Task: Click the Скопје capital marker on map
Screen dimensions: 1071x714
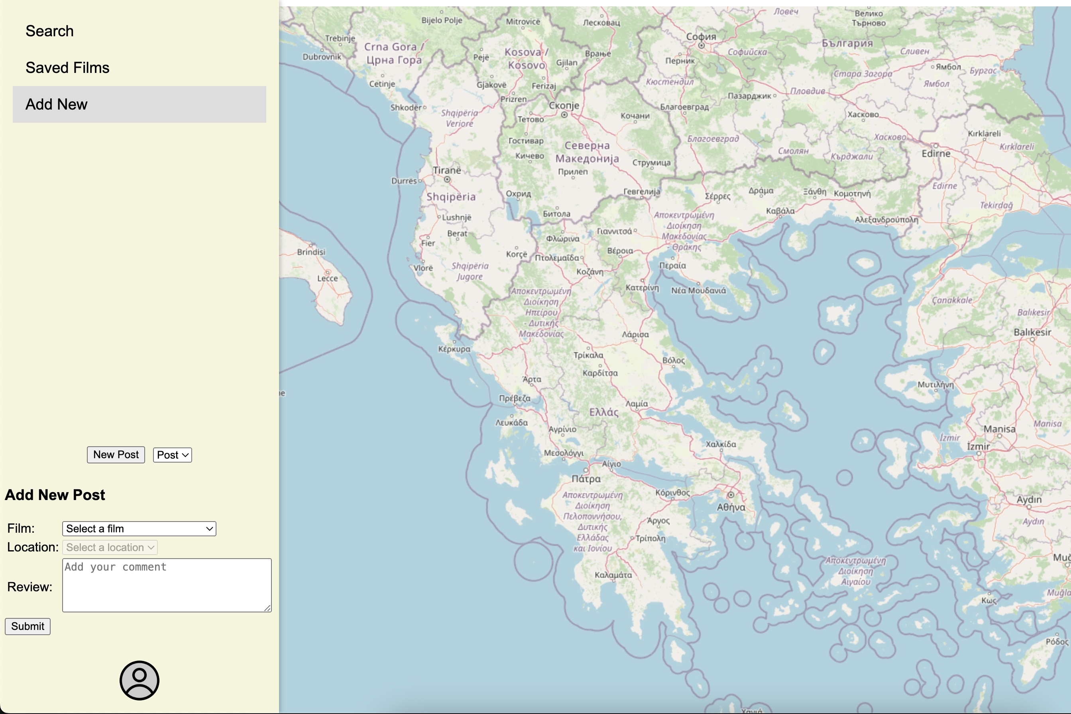Action: tap(564, 115)
